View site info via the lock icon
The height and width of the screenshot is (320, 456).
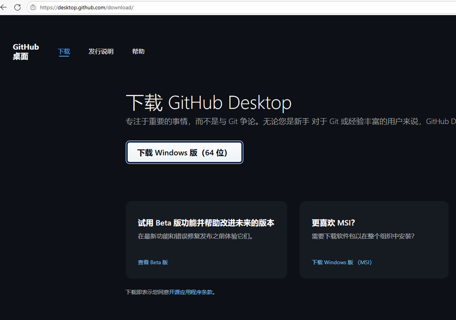(33, 7)
